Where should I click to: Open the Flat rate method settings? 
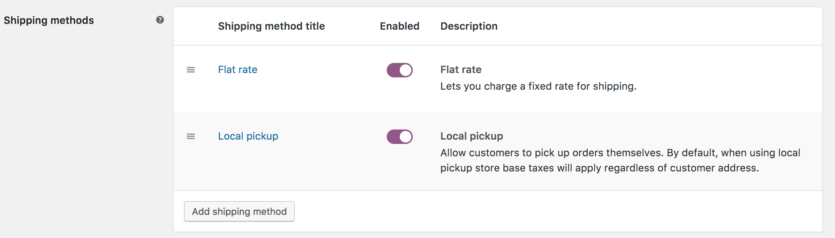(x=238, y=69)
